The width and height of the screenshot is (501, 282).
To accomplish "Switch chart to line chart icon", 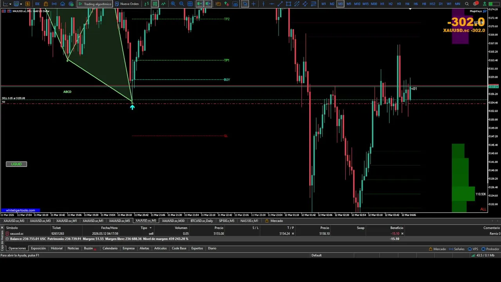I will click(163, 4).
